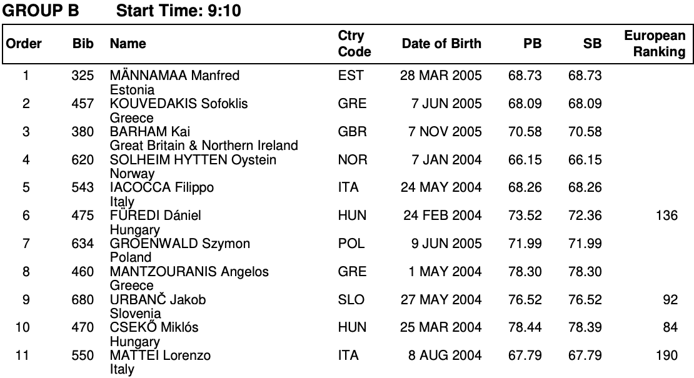The height and width of the screenshot is (378, 694).
Task: Click the Order column header
Action: [24, 44]
